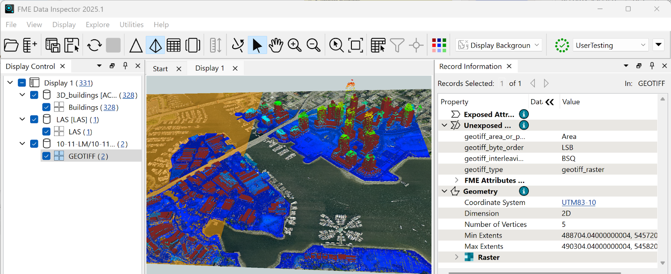Click the Save Data As toolbar icon
This screenshot has height=274, width=671.
tap(53, 45)
